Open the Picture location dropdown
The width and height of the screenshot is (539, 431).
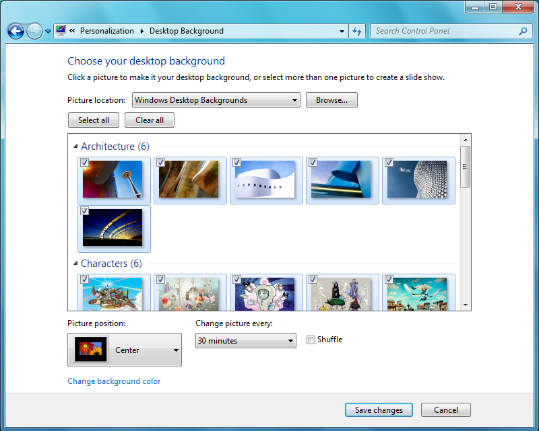[216, 100]
